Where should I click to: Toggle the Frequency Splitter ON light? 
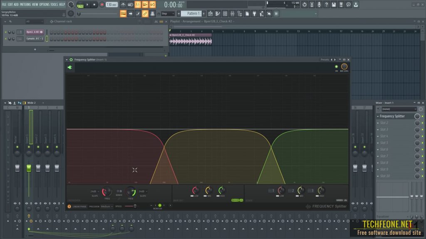(x=336, y=67)
